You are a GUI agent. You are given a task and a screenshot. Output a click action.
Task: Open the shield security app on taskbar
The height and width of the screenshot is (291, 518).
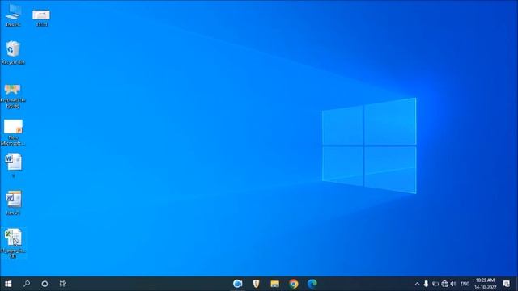coord(256,284)
